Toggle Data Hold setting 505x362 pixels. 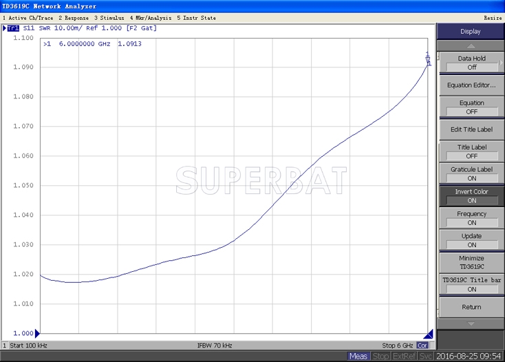(x=471, y=63)
